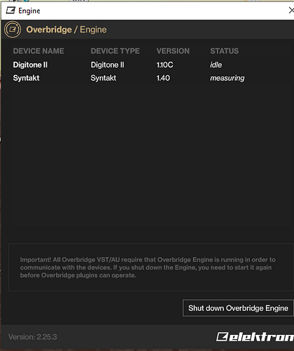
Task: Click the Version: 2.25.3 footer text
Action: [33, 337]
